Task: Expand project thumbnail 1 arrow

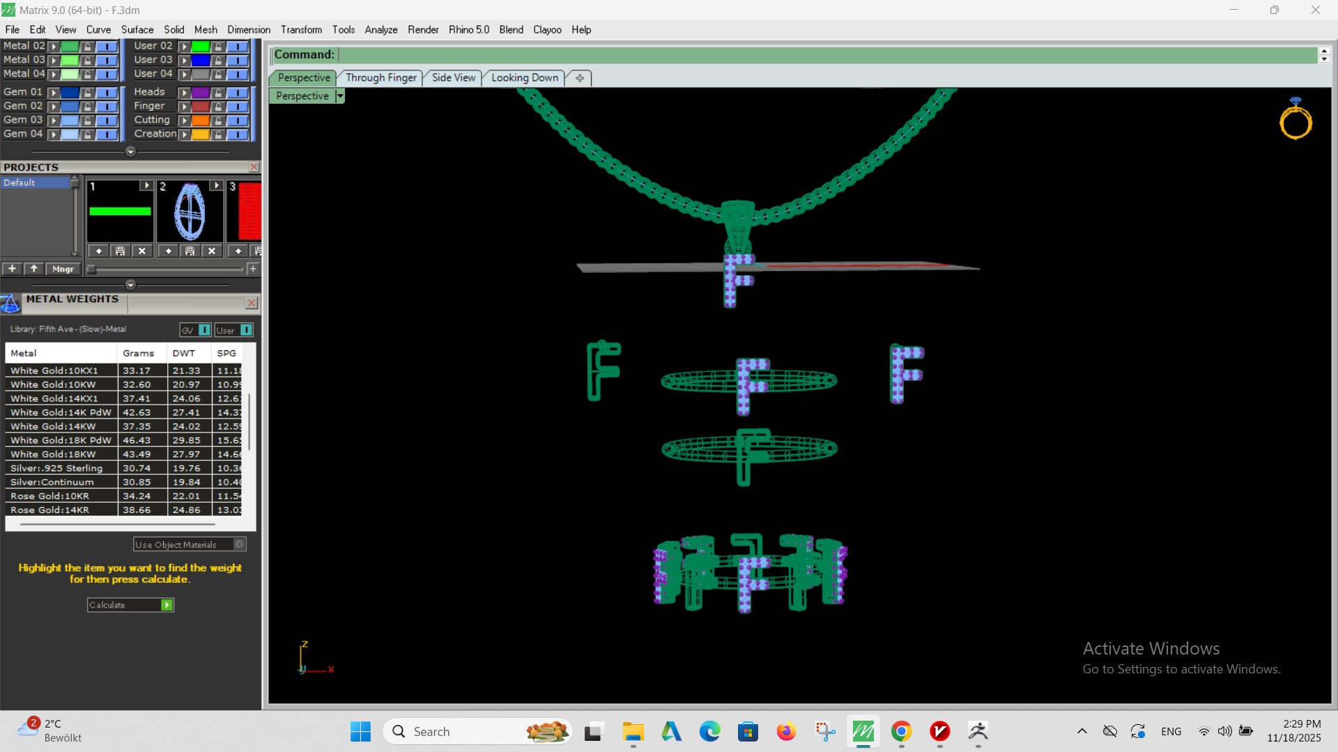Action: [x=146, y=186]
